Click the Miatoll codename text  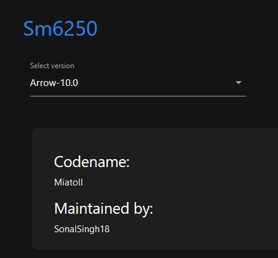pyautogui.click(x=68, y=182)
